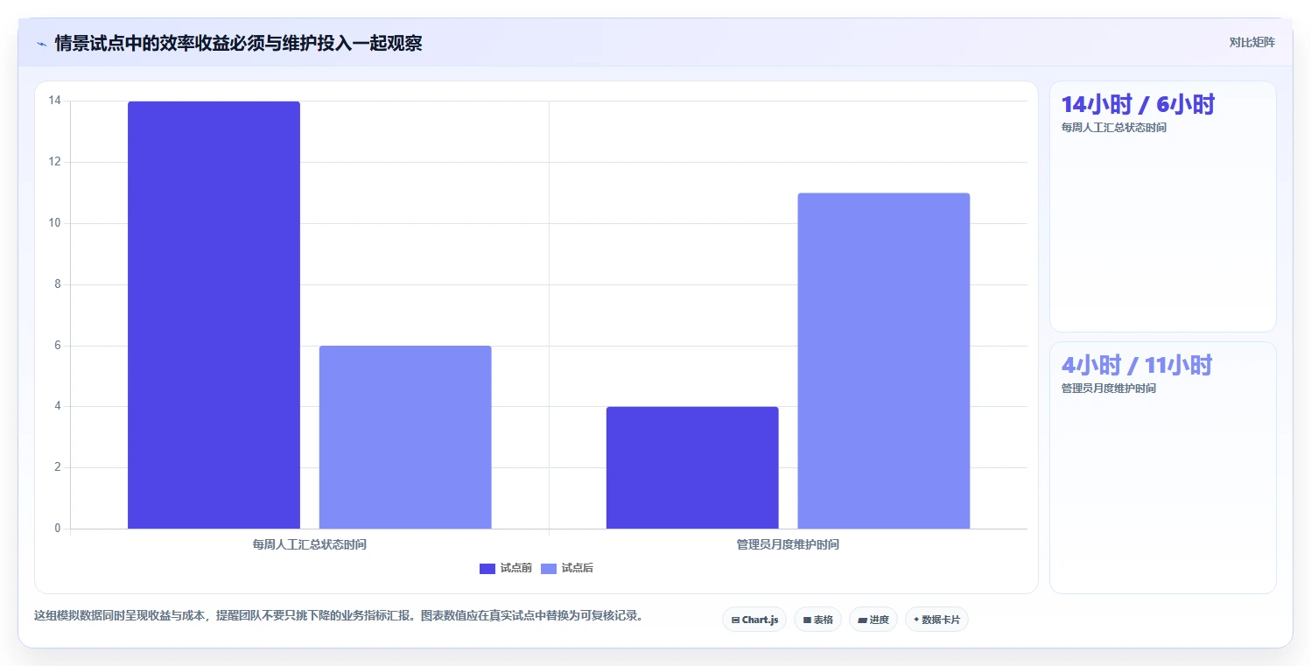Click the y-axis tick label 0
The image size is (1311, 666).
(58, 529)
